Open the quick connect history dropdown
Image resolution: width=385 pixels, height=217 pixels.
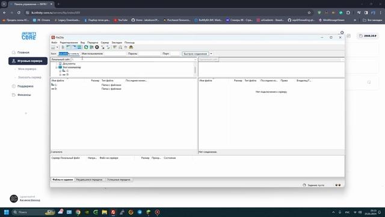[x=211, y=54]
